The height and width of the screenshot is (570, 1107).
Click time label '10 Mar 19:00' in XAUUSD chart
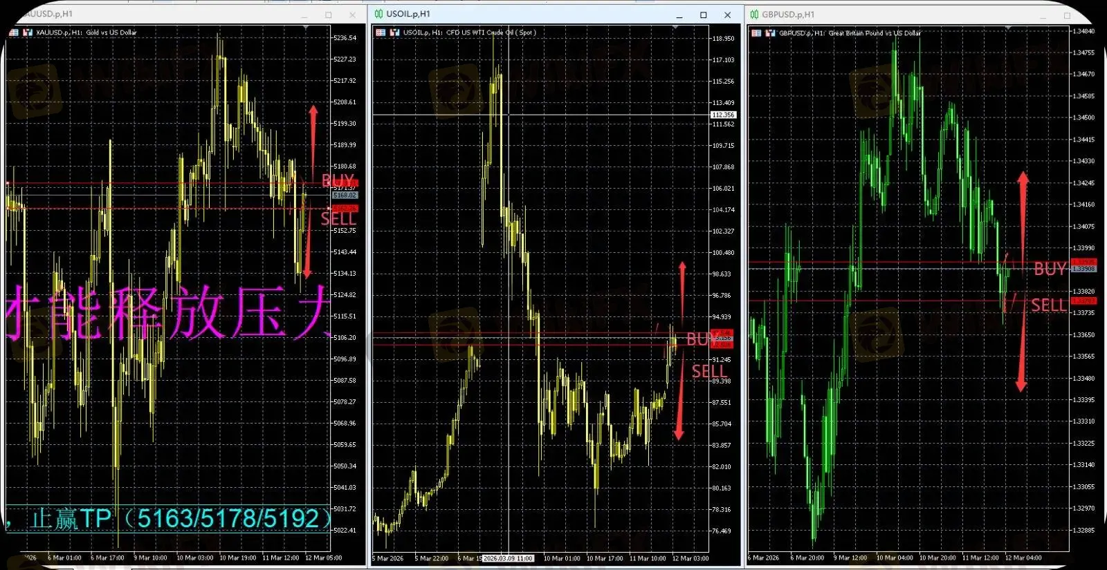click(x=238, y=558)
